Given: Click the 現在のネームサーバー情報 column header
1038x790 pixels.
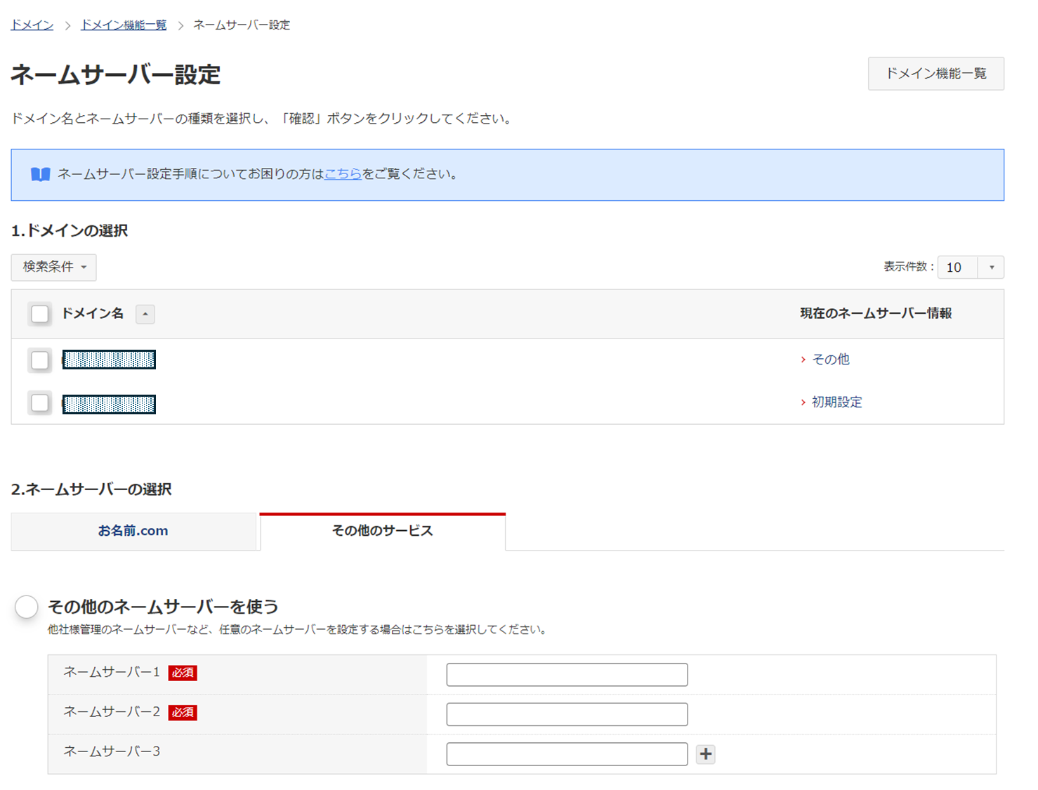Looking at the screenshot, I should pos(876,314).
